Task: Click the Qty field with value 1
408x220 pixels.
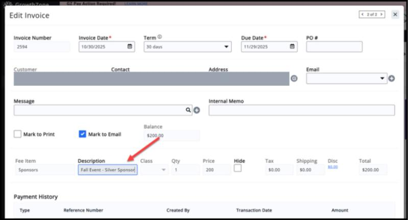Action: point(185,170)
